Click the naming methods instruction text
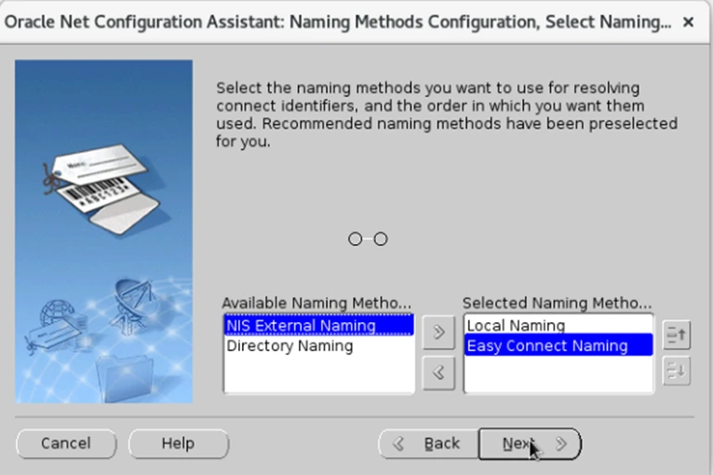 447,115
